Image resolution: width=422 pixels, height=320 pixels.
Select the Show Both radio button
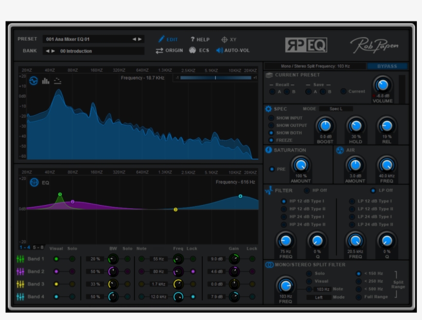[x=271, y=132]
